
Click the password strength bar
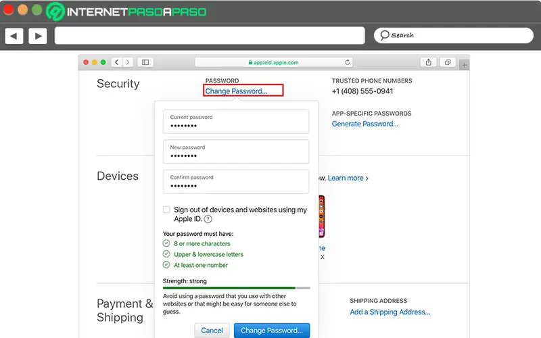(236, 288)
